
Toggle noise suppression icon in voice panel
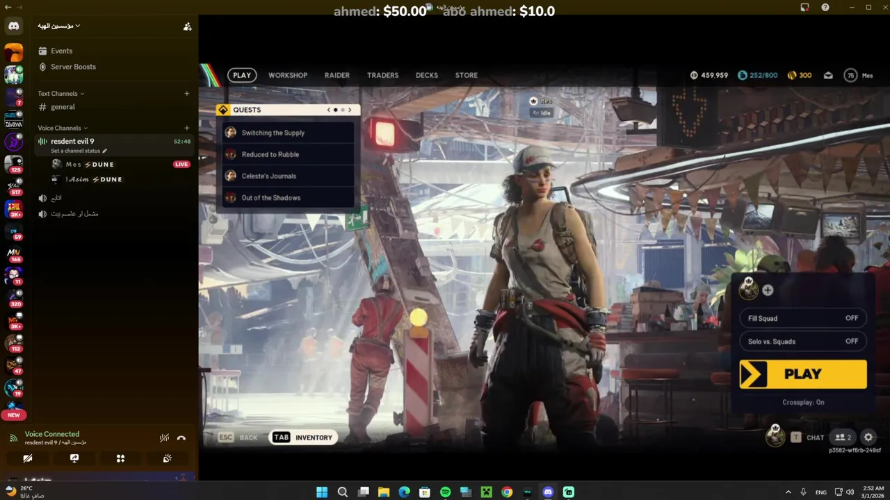165,437
